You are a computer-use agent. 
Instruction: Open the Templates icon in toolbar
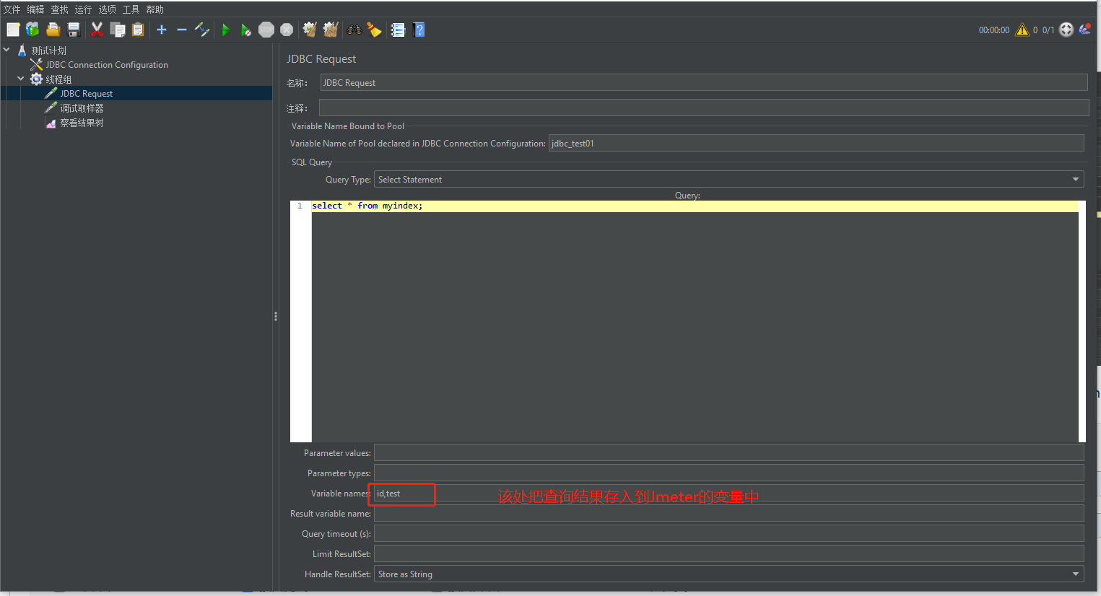(32, 30)
